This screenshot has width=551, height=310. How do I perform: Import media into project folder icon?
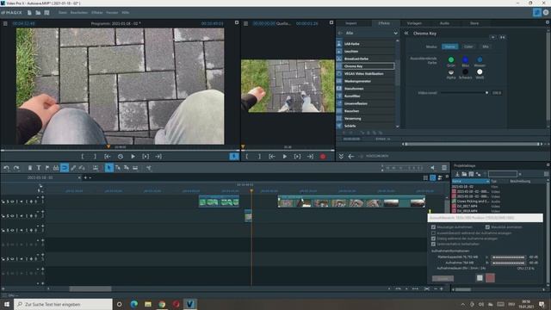[457, 174]
